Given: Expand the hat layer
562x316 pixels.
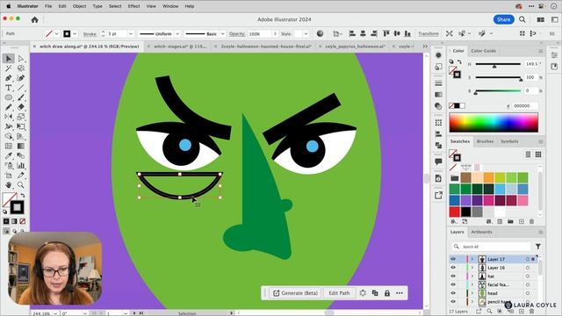Looking at the screenshot, I should pos(472,276).
